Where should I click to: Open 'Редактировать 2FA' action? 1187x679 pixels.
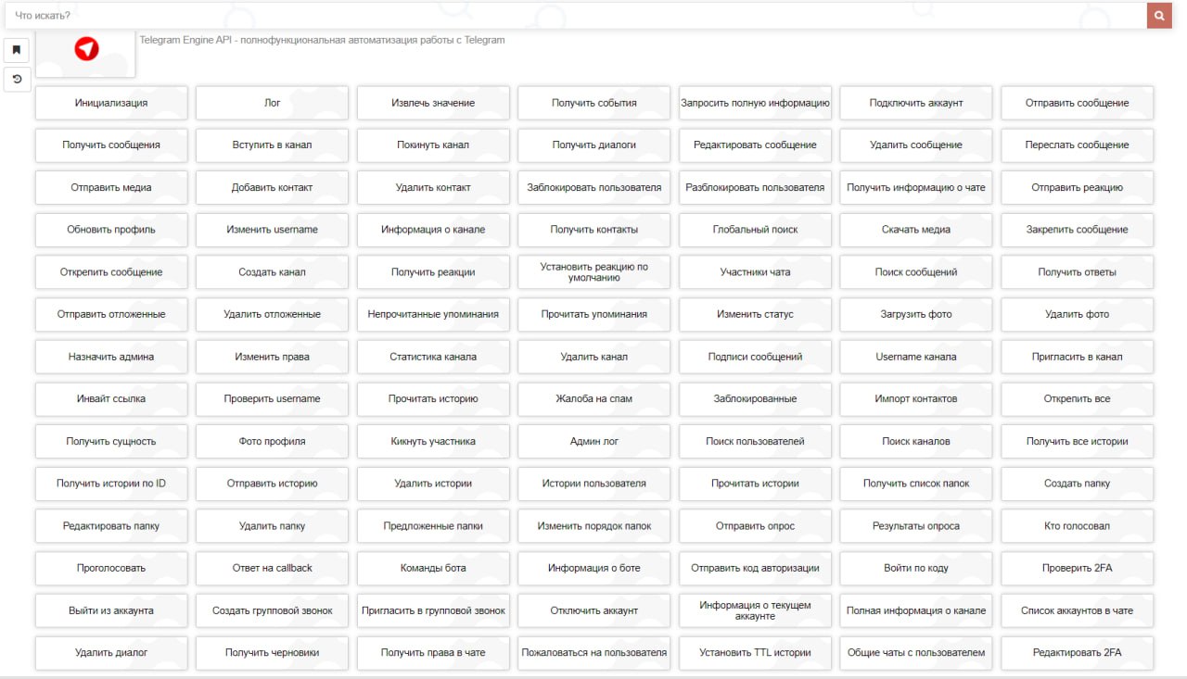(1078, 653)
